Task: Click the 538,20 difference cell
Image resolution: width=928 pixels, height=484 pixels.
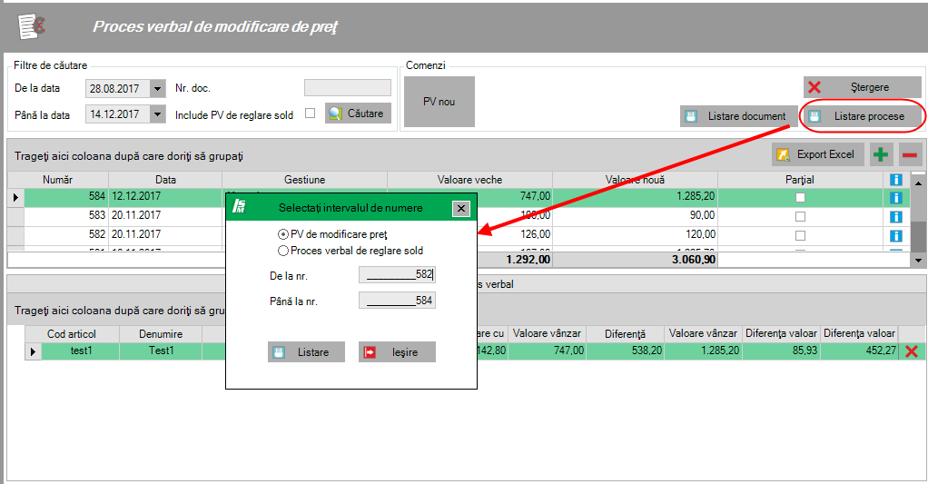Action: click(625, 351)
